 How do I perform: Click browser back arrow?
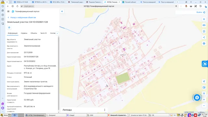[8, 6]
